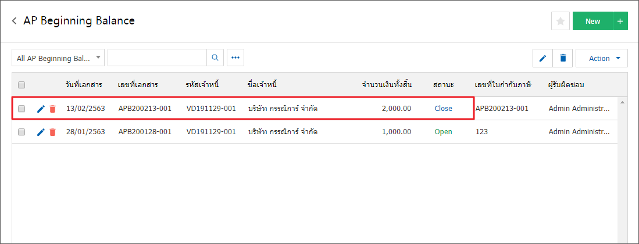Click tax invoice number 123
639x244 pixels.
coord(481,132)
